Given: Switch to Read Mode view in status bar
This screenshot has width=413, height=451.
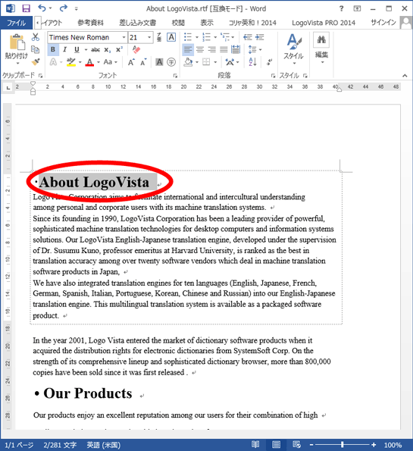Looking at the screenshot, I should [255, 445].
